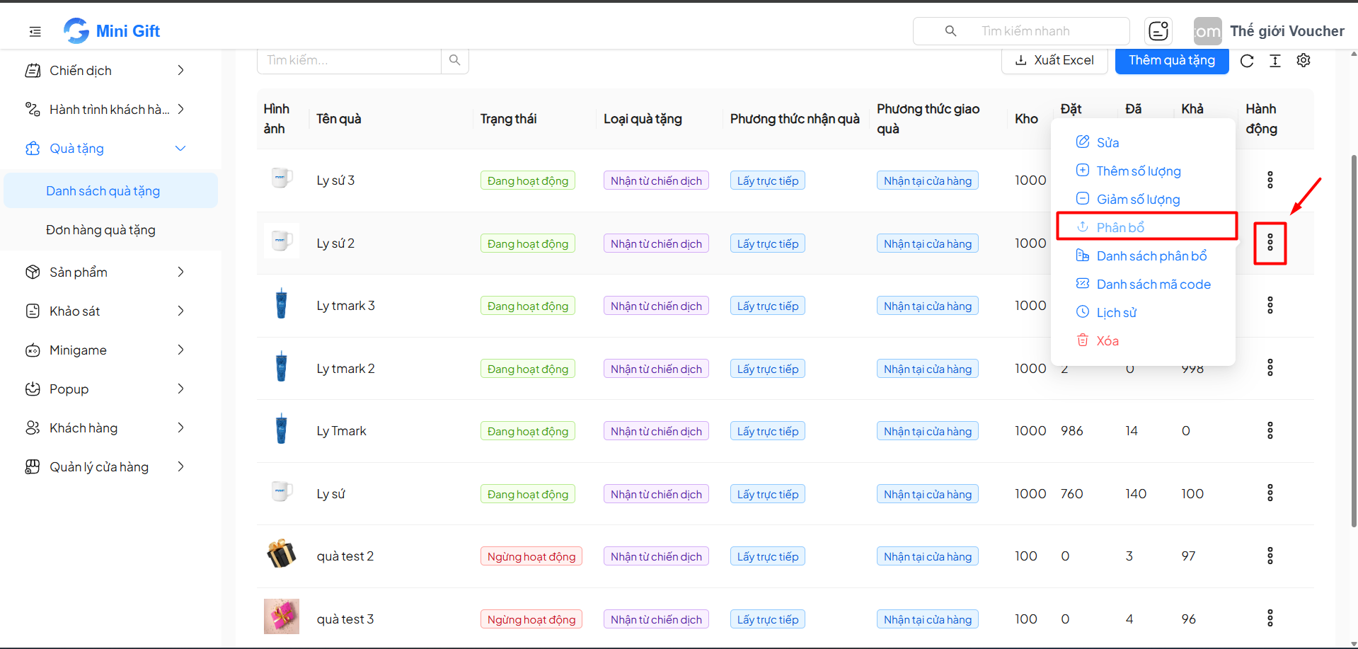Collapse the Quà tặng menu
Viewport: 1358px width, 649px height.
(106, 148)
